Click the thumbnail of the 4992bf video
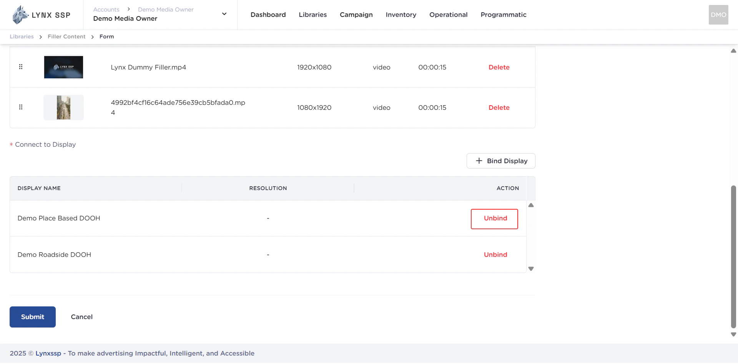Viewport: 738px width, 364px height. (x=63, y=108)
